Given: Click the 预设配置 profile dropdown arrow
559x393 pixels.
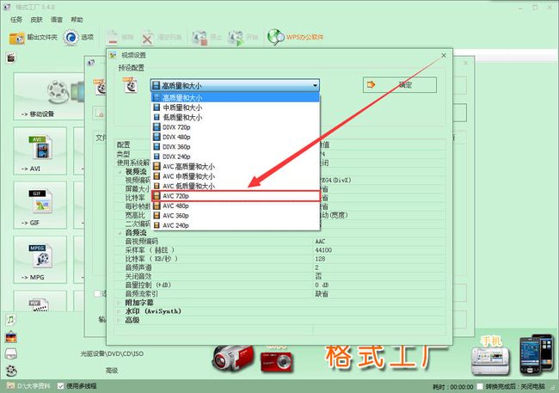Looking at the screenshot, I should (x=315, y=86).
